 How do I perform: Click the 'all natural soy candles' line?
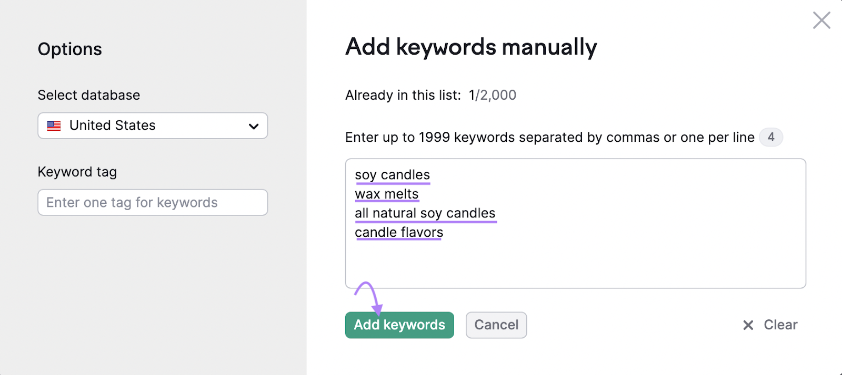[x=425, y=213]
